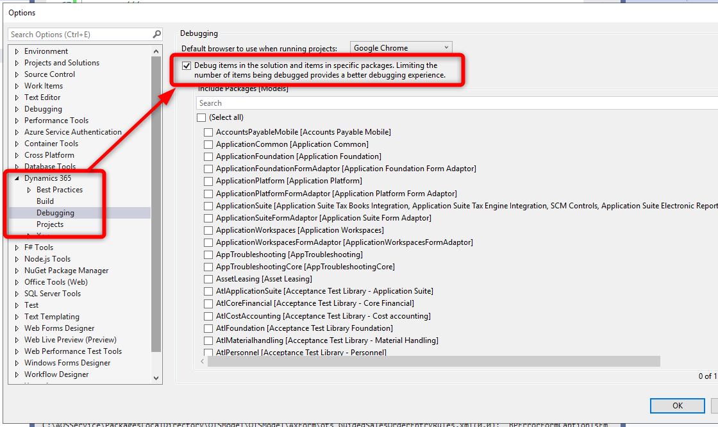Viewport: 718px width, 427px height.
Task: Select Container Tools in the tree
Action: pos(51,144)
